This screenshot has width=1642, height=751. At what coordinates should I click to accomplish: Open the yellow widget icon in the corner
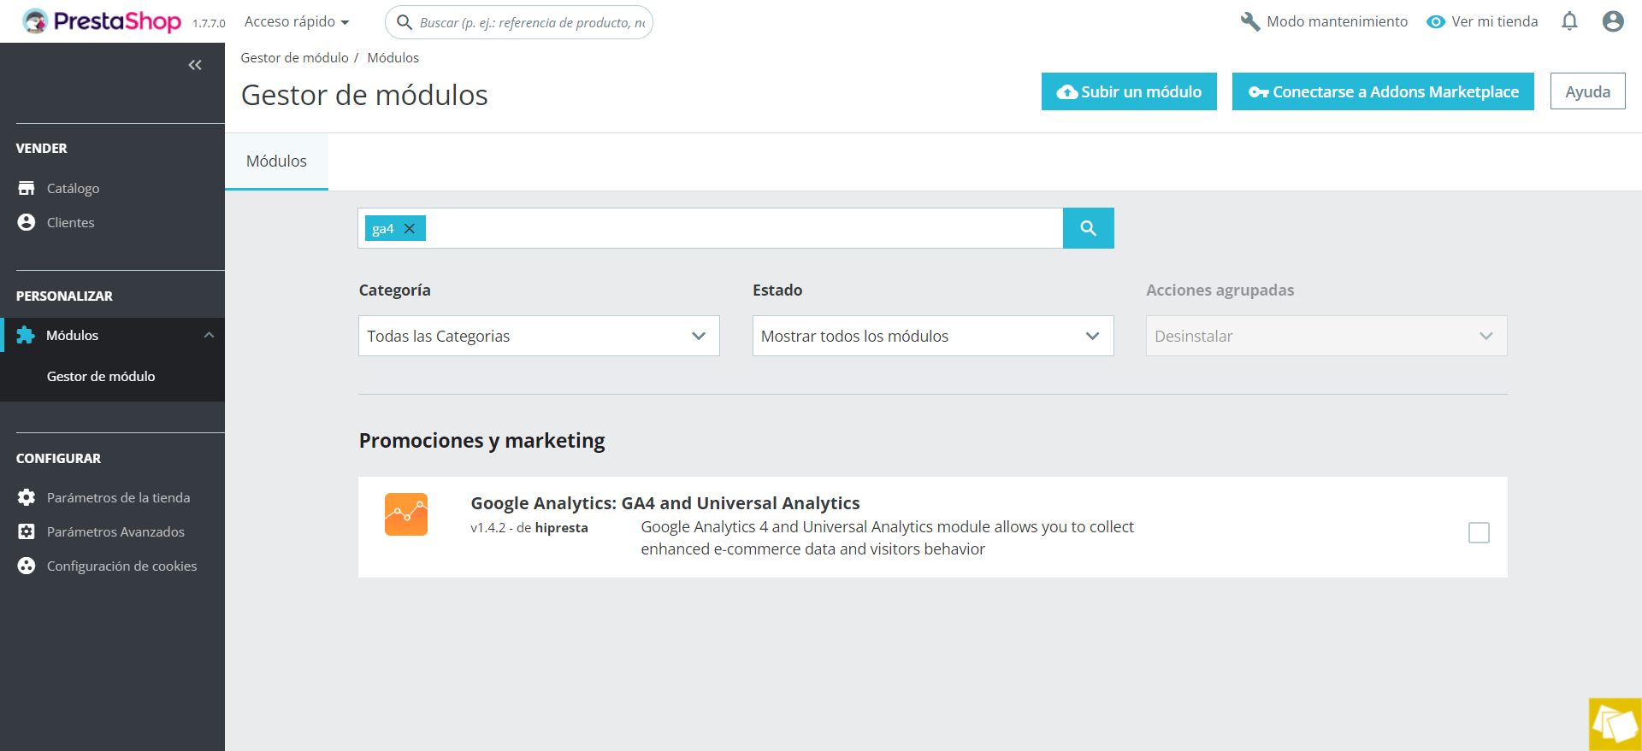(x=1615, y=725)
